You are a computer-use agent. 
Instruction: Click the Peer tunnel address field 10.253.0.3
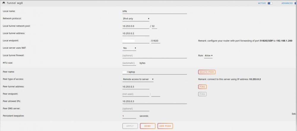[136, 87]
